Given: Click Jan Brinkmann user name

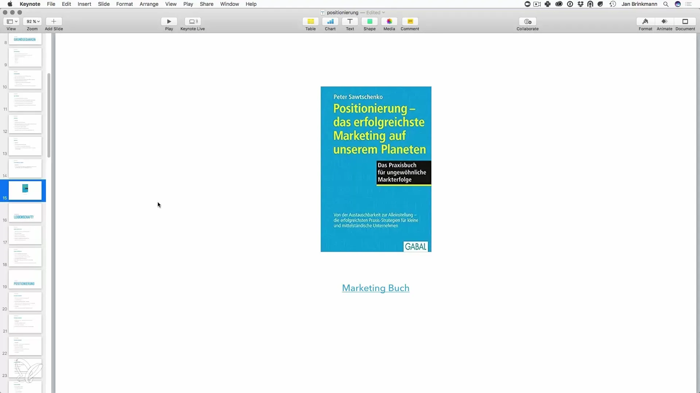Looking at the screenshot, I should pos(639,4).
